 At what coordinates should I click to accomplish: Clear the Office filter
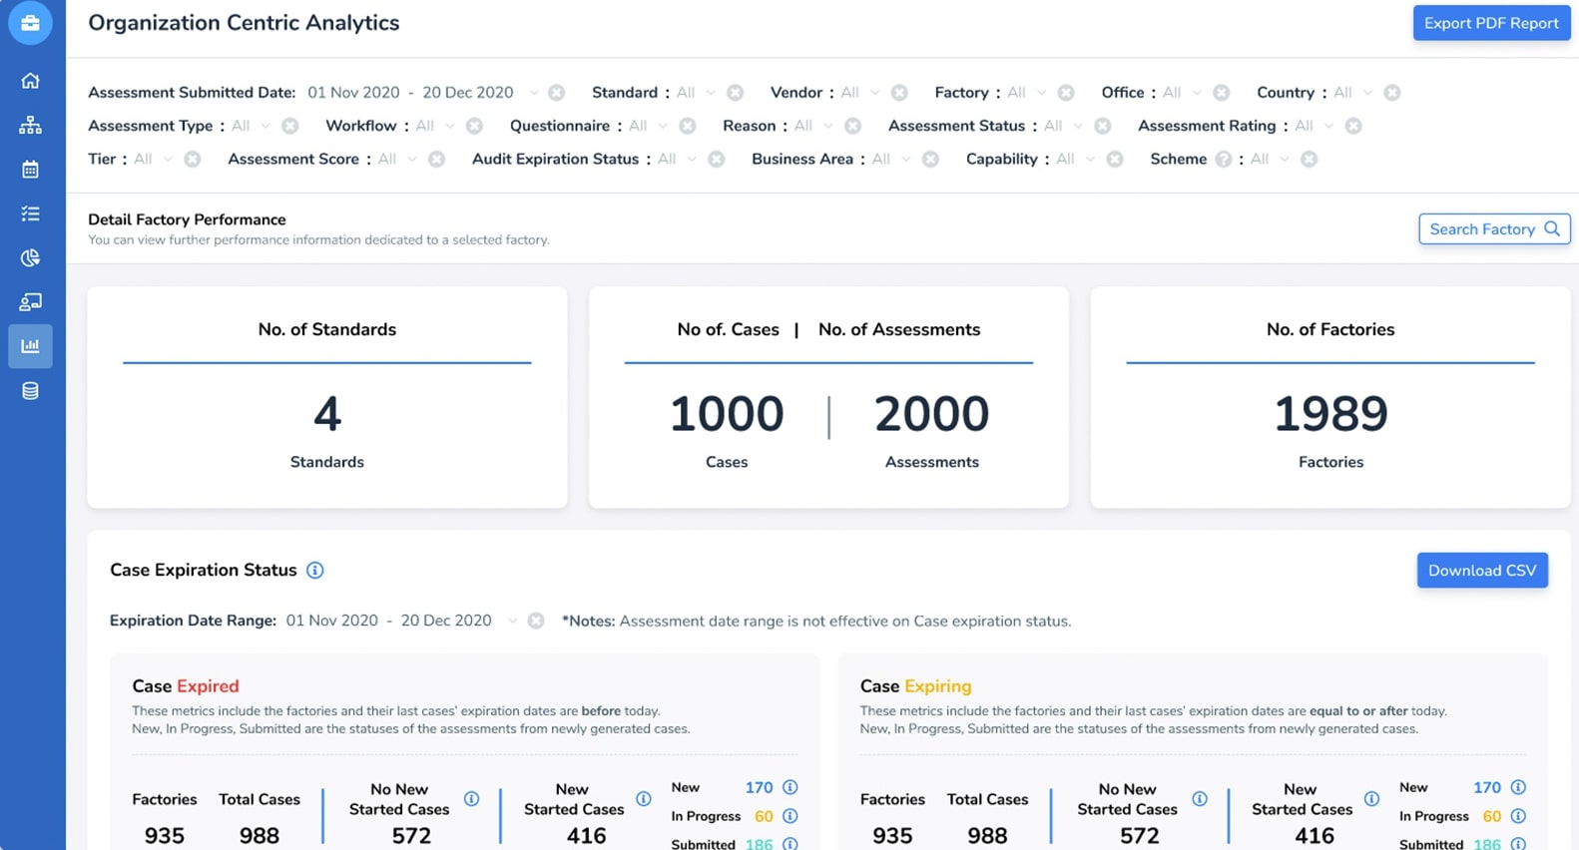pyautogui.click(x=1222, y=93)
